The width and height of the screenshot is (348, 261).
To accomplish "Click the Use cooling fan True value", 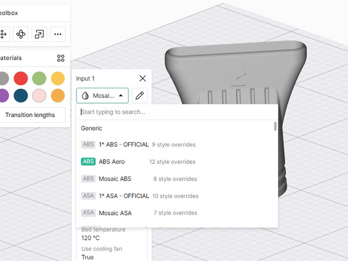I will (88, 257).
